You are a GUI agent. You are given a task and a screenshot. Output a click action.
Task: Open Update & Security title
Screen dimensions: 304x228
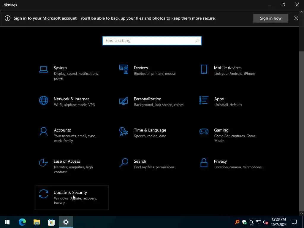pyautogui.click(x=70, y=192)
